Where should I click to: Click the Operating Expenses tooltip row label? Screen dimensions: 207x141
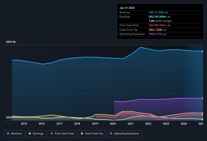coord(132,34)
